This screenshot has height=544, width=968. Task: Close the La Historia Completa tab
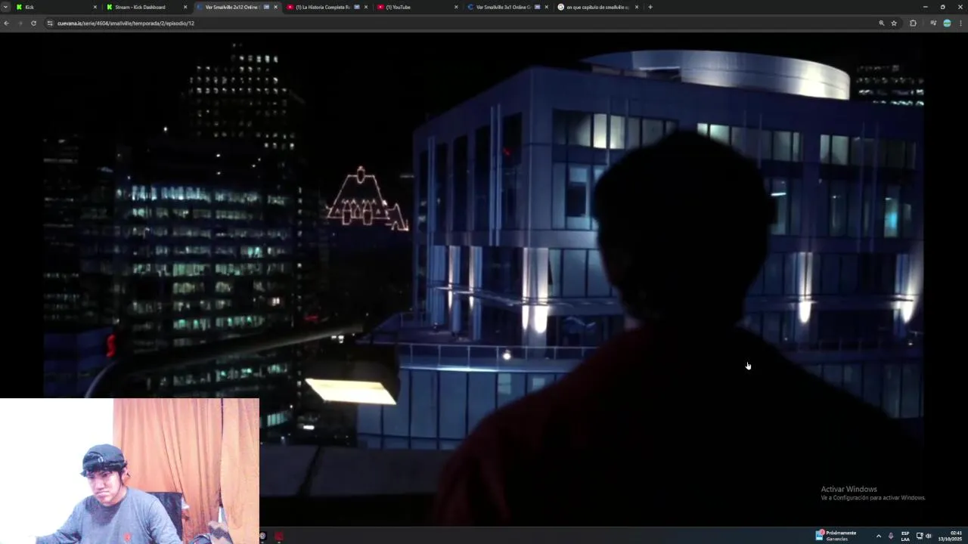[366, 7]
